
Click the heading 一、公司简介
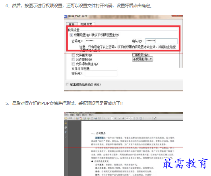[x=99, y=133]
